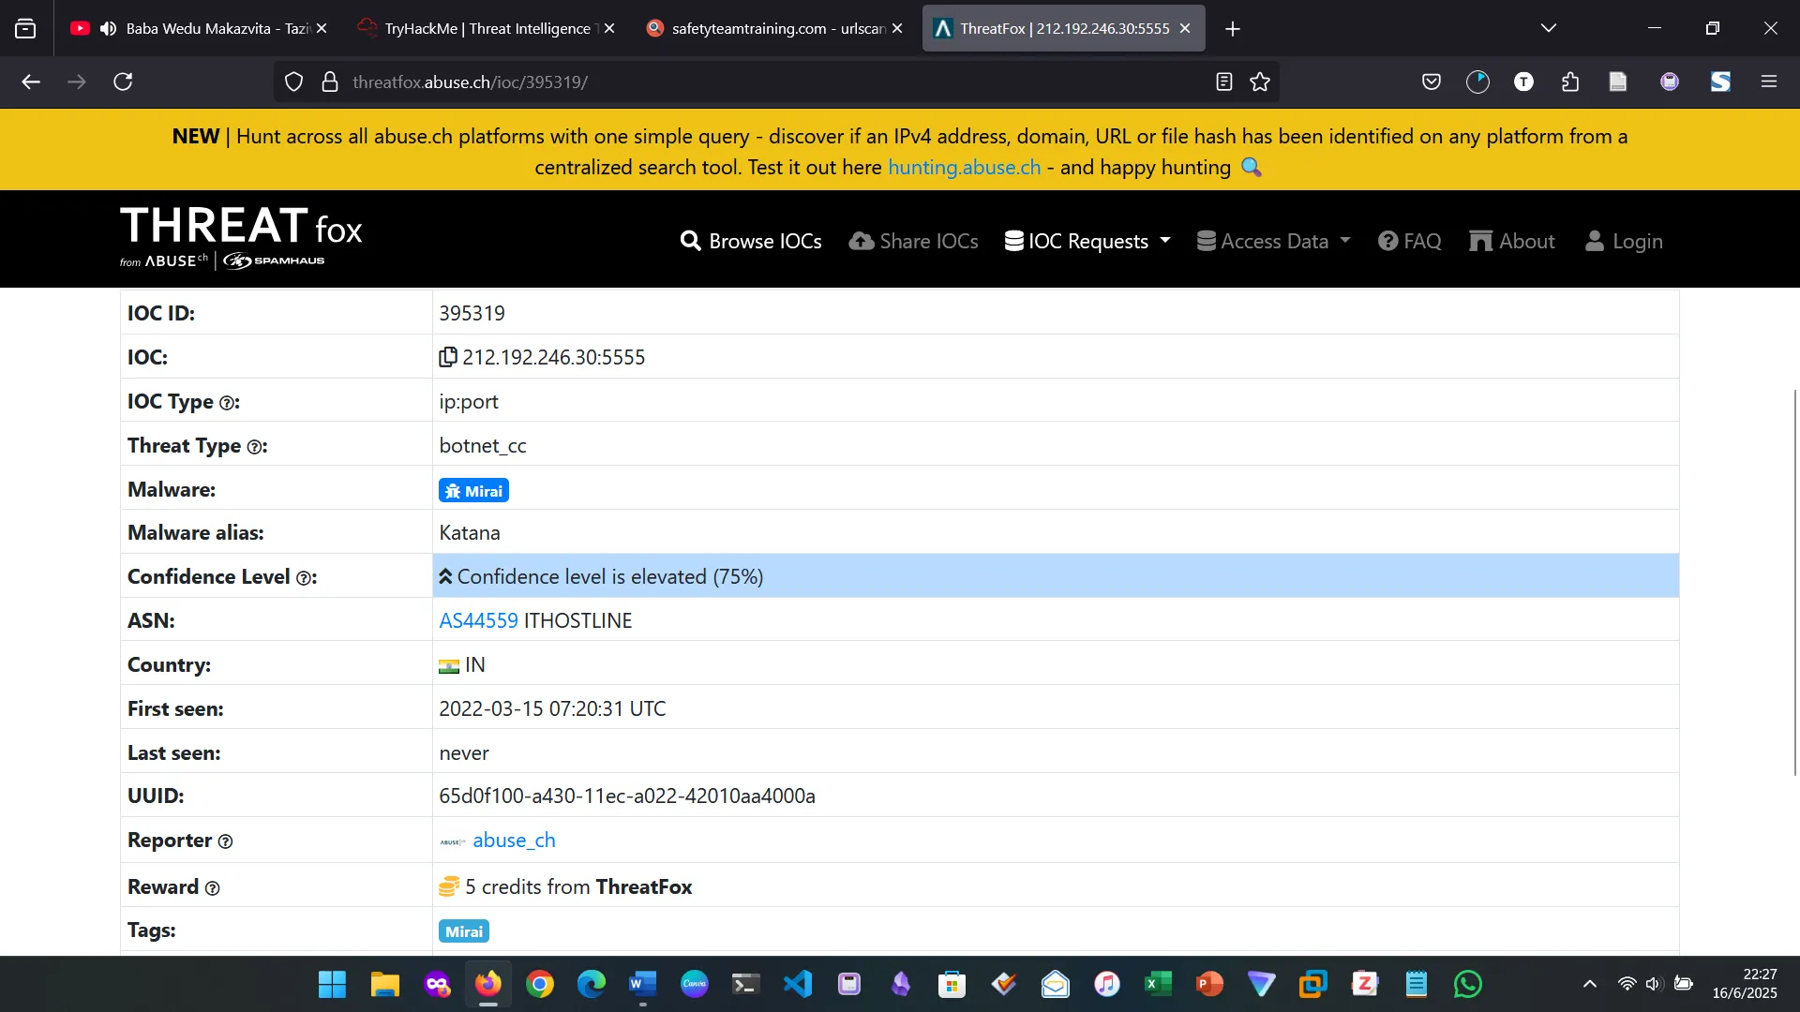Click the blue Mirai malware badge
This screenshot has width=1800, height=1012.
(473, 490)
